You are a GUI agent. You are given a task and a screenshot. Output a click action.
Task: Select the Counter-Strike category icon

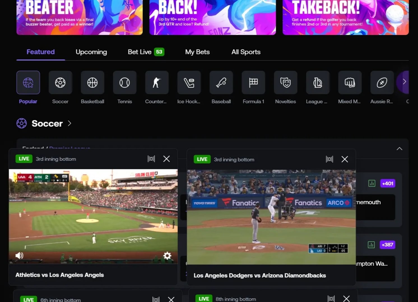point(157,82)
